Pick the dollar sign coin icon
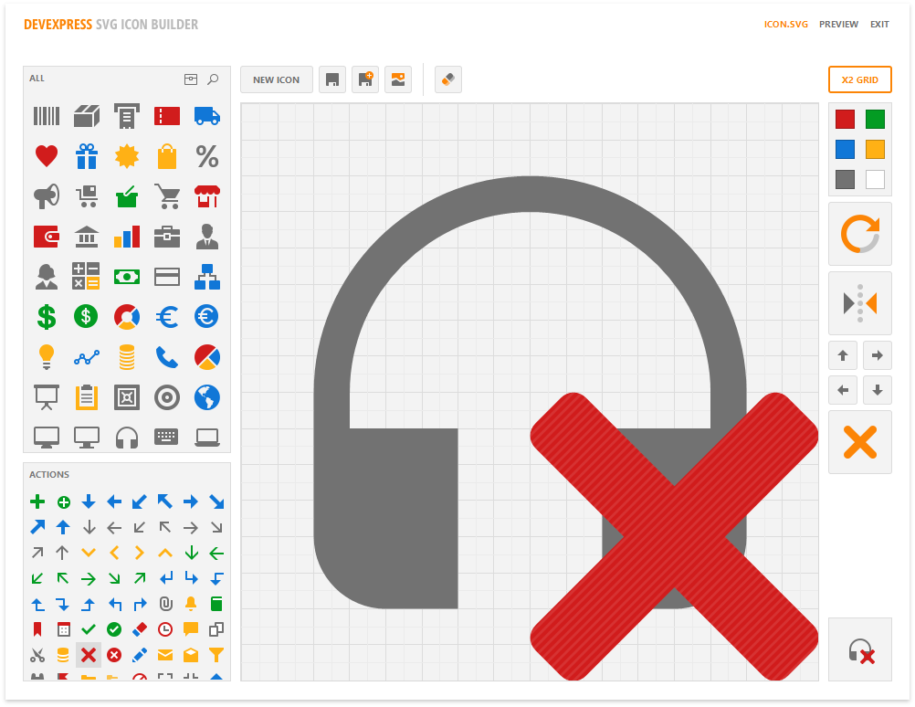 click(87, 316)
